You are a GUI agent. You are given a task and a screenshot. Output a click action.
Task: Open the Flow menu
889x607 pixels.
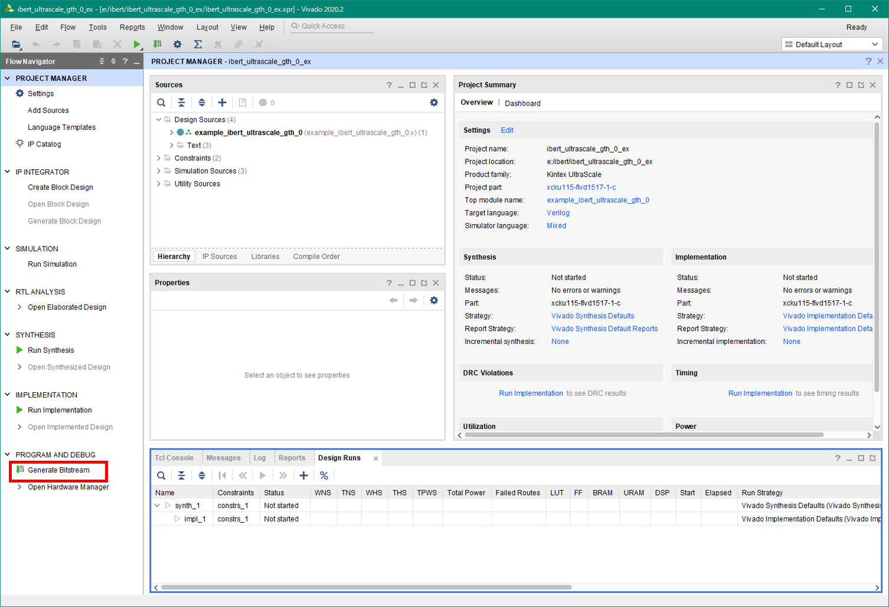point(68,27)
